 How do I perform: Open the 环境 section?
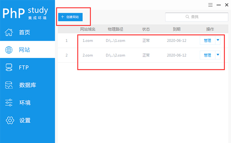25,103
